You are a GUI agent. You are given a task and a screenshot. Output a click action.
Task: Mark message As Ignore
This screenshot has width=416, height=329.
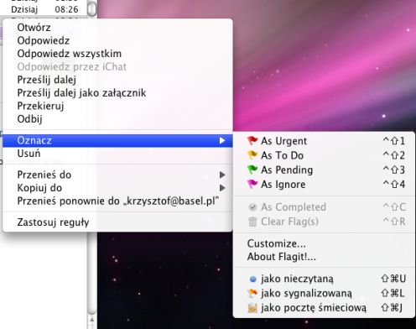point(324,185)
